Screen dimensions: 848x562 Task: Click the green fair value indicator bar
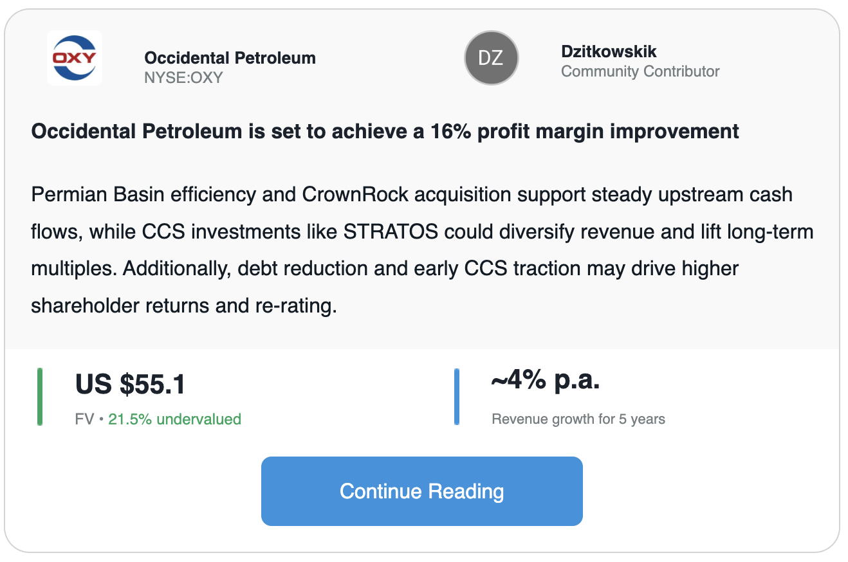pyautogui.click(x=40, y=397)
